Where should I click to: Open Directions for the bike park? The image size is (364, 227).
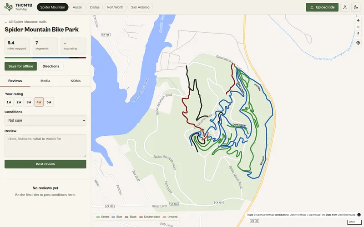click(x=51, y=66)
